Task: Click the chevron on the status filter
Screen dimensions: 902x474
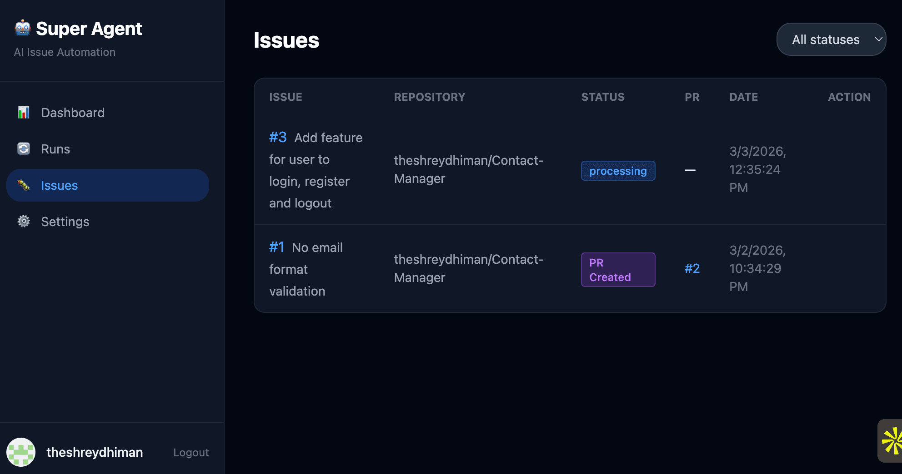Action: click(878, 39)
